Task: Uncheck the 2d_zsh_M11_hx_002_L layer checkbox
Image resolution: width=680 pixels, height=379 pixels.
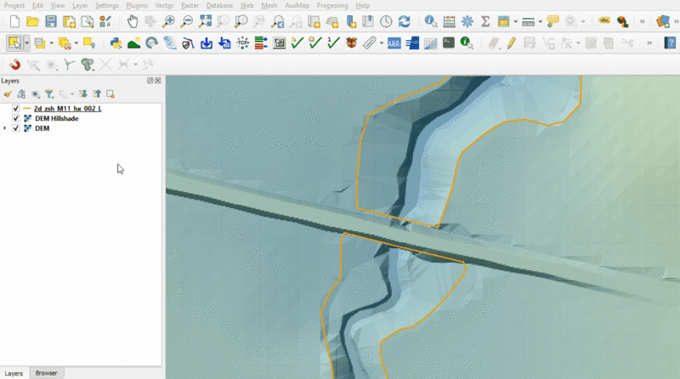Action: point(16,109)
